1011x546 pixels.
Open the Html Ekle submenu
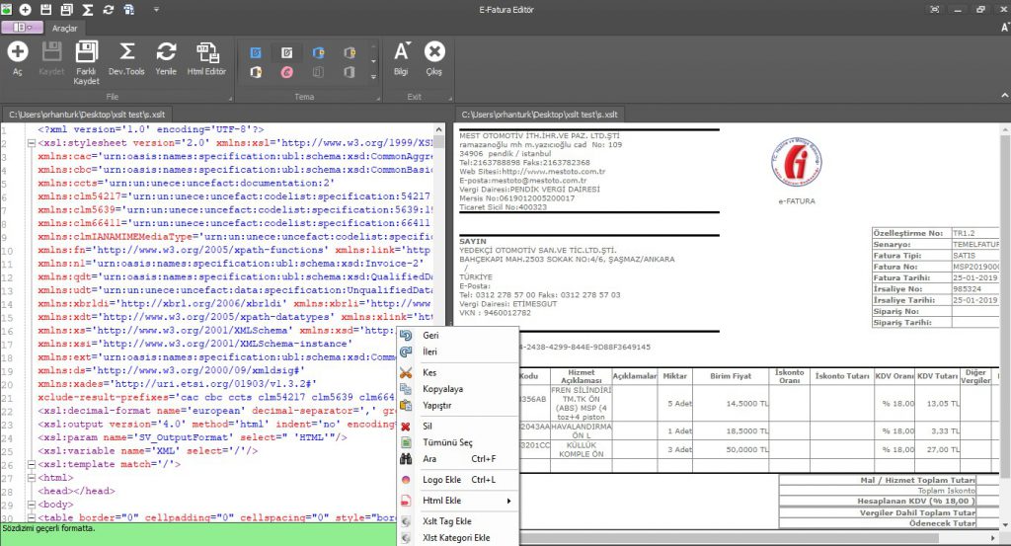point(456,501)
